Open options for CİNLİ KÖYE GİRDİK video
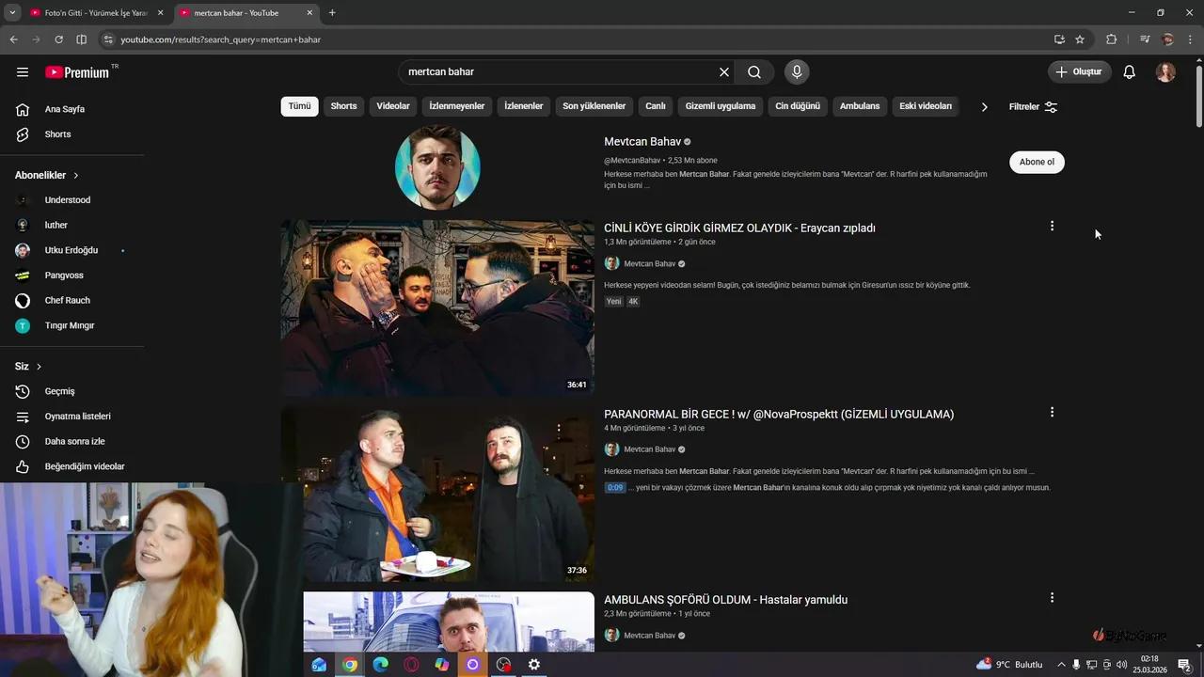 [x=1052, y=227]
